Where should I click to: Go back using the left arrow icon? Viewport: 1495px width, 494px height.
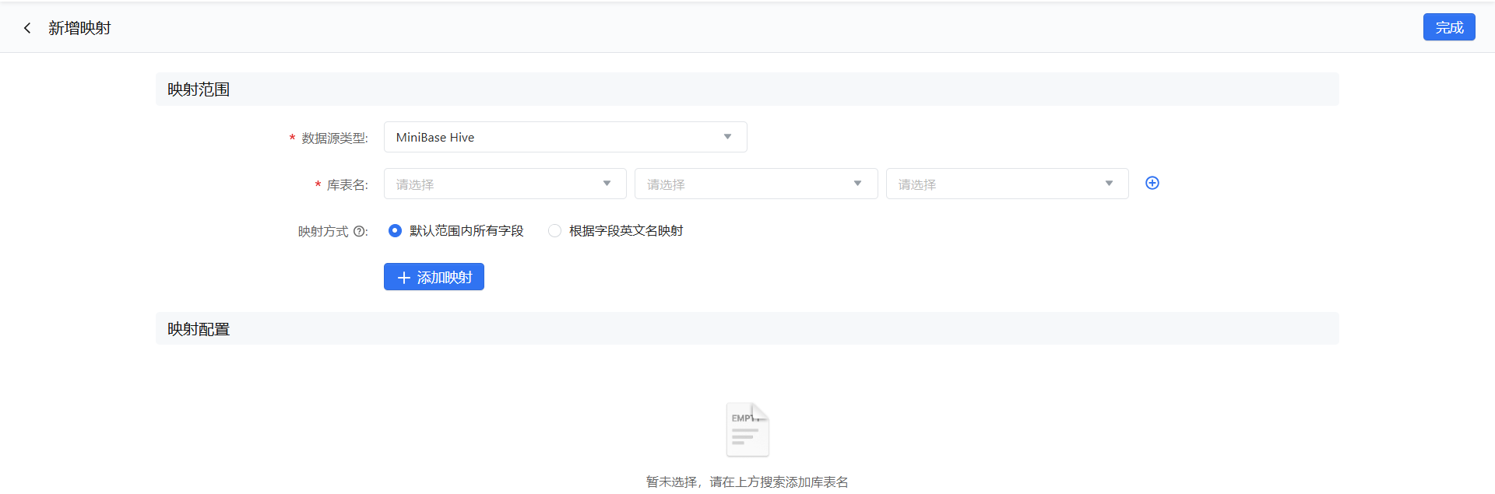(x=27, y=28)
